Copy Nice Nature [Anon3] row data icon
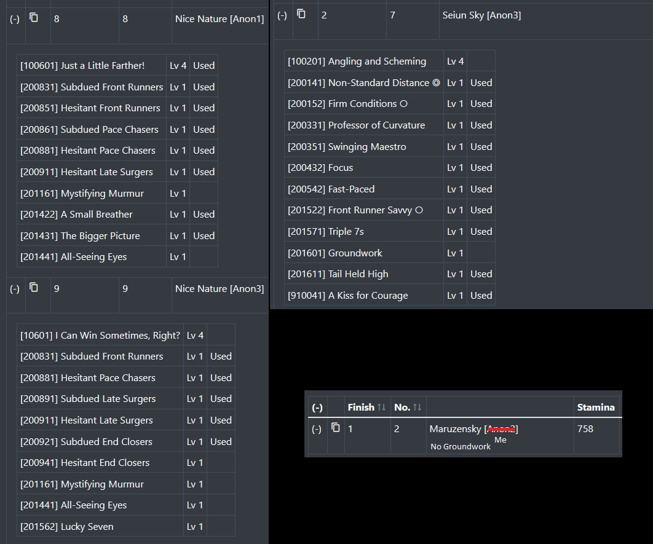Viewport: 653px width, 544px height. (34, 287)
